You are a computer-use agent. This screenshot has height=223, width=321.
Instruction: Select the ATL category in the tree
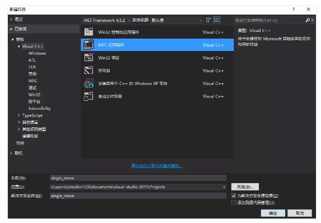[32, 60]
